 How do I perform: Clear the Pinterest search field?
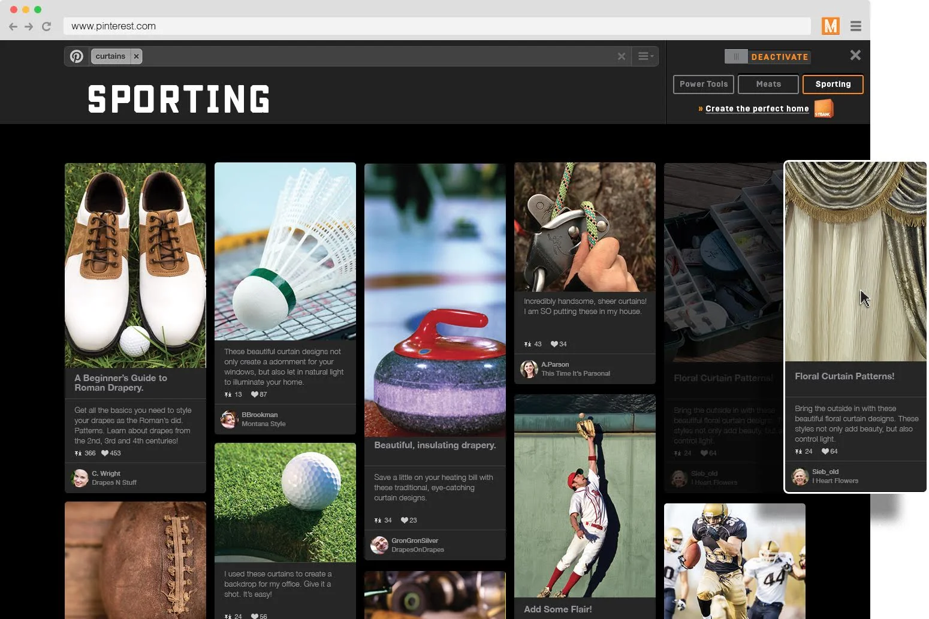click(622, 56)
